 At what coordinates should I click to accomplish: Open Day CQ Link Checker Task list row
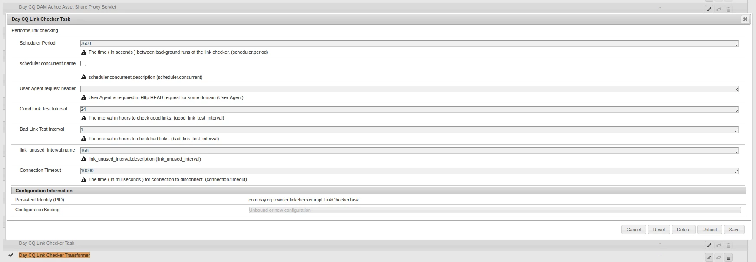(46, 243)
